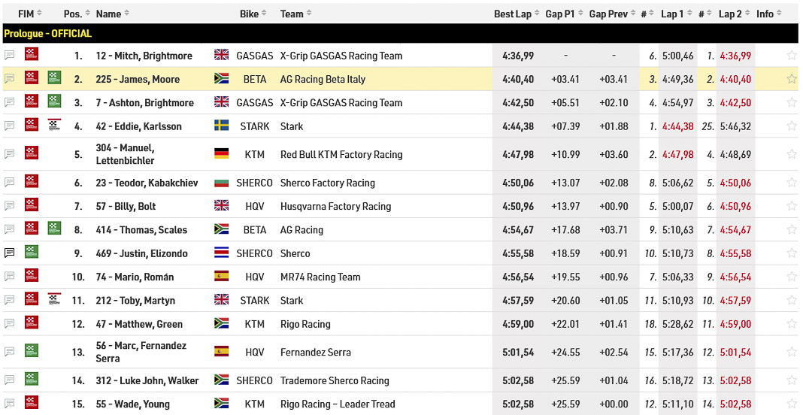Click Bulgarian flag for Teodor Kabakchiev
The image size is (803, 415).
221,183
